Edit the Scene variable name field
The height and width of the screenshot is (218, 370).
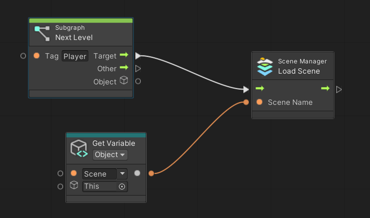pyautogui.click(x=99, y=174)
